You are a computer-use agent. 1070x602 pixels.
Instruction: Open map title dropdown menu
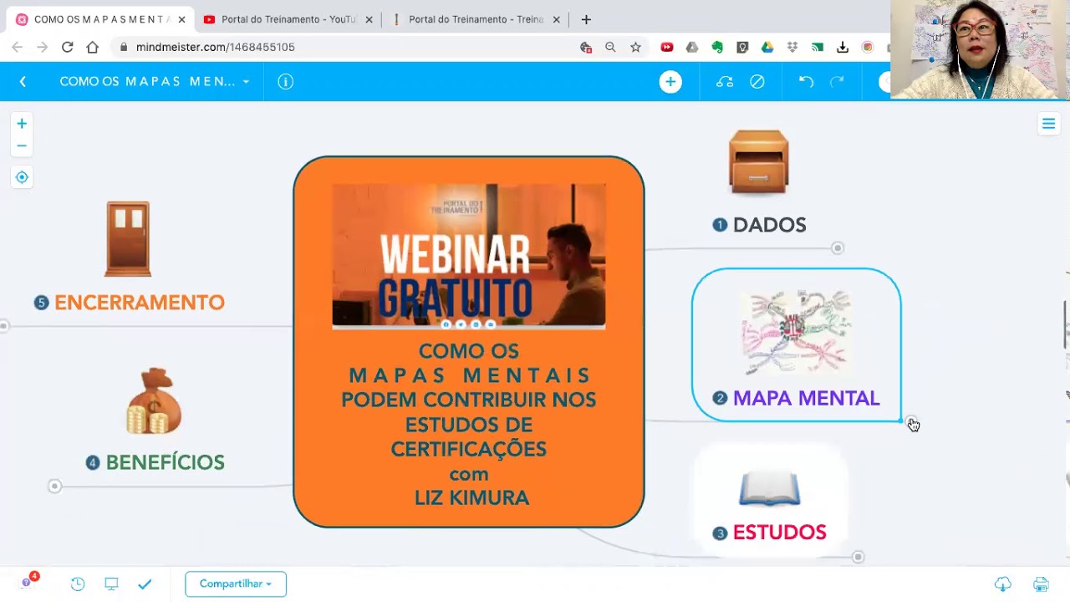point(246,82)
